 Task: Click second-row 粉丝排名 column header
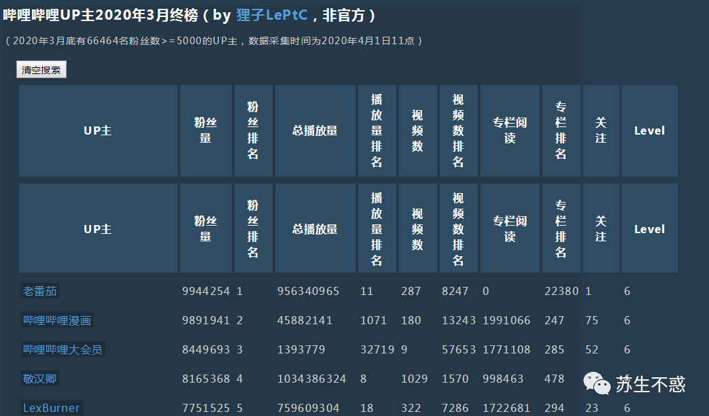pos(253,228)
